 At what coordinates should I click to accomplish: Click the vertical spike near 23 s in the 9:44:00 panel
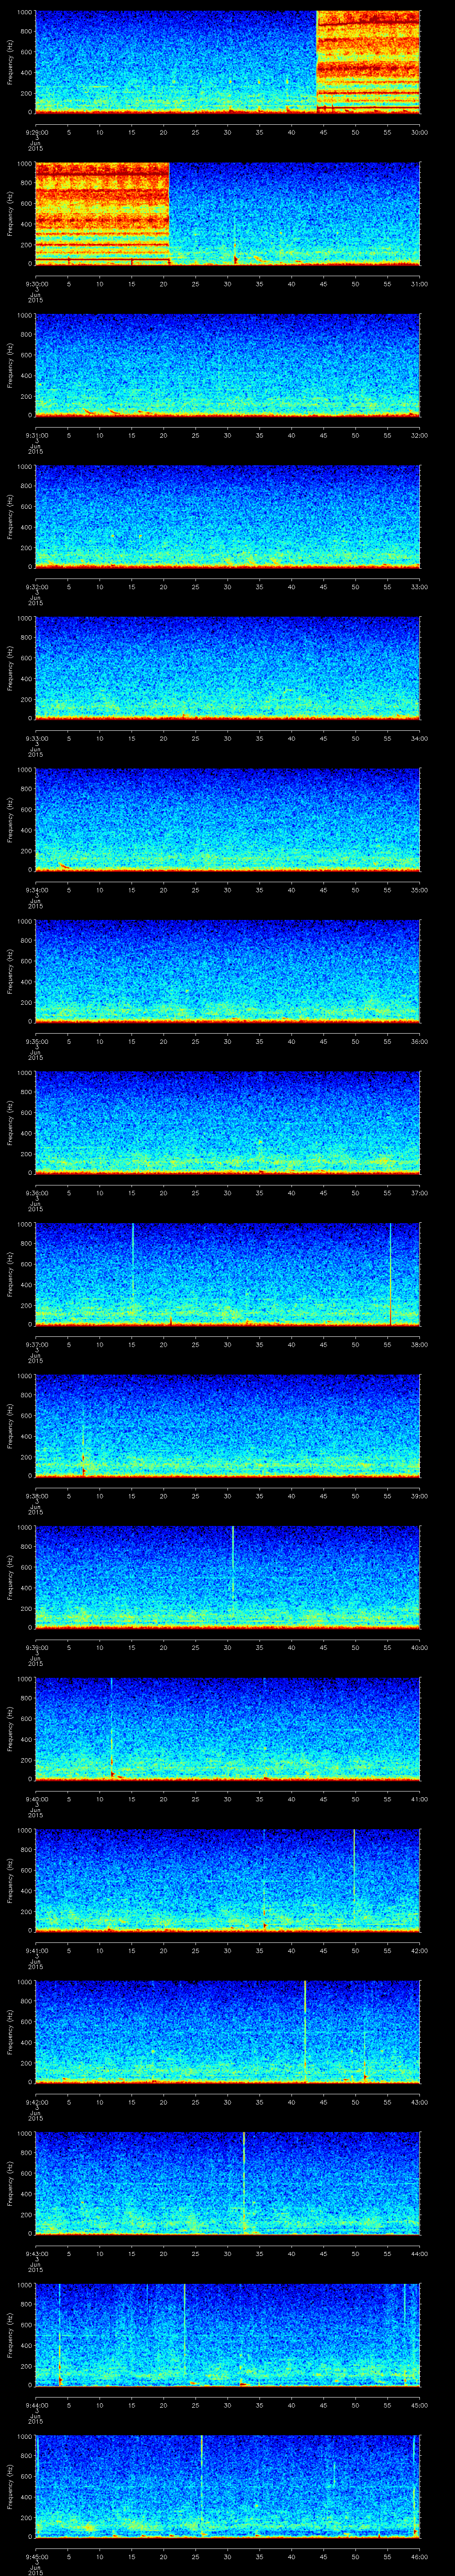pos(184,2330)
